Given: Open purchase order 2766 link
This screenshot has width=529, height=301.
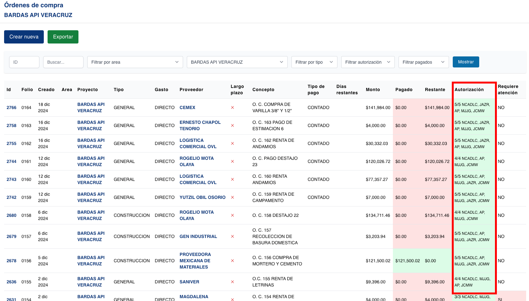Looking at the screenshot, I should point(11,107).
